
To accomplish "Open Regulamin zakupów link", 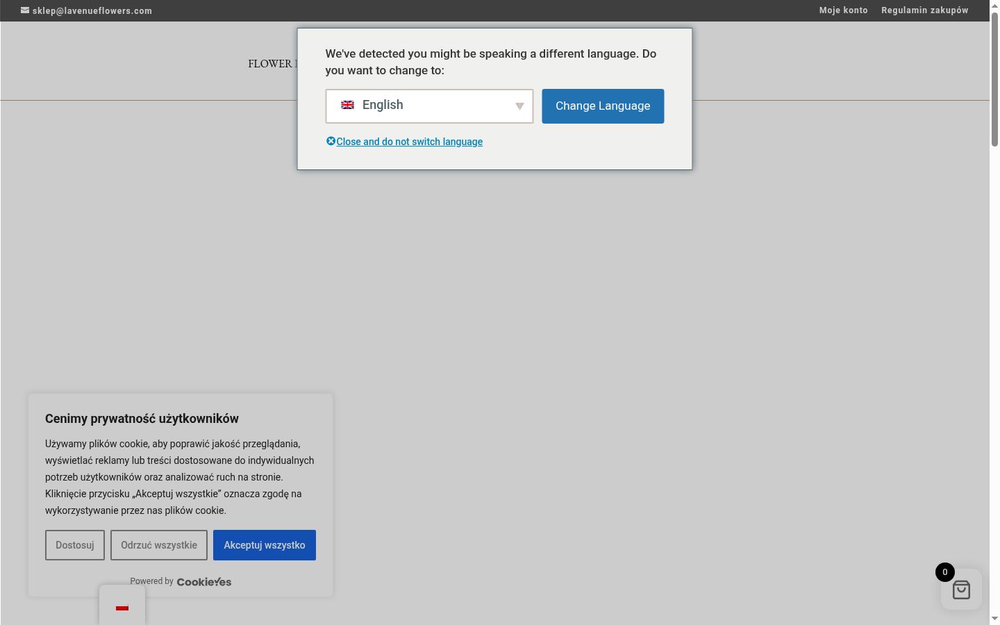I will point(925,10).
